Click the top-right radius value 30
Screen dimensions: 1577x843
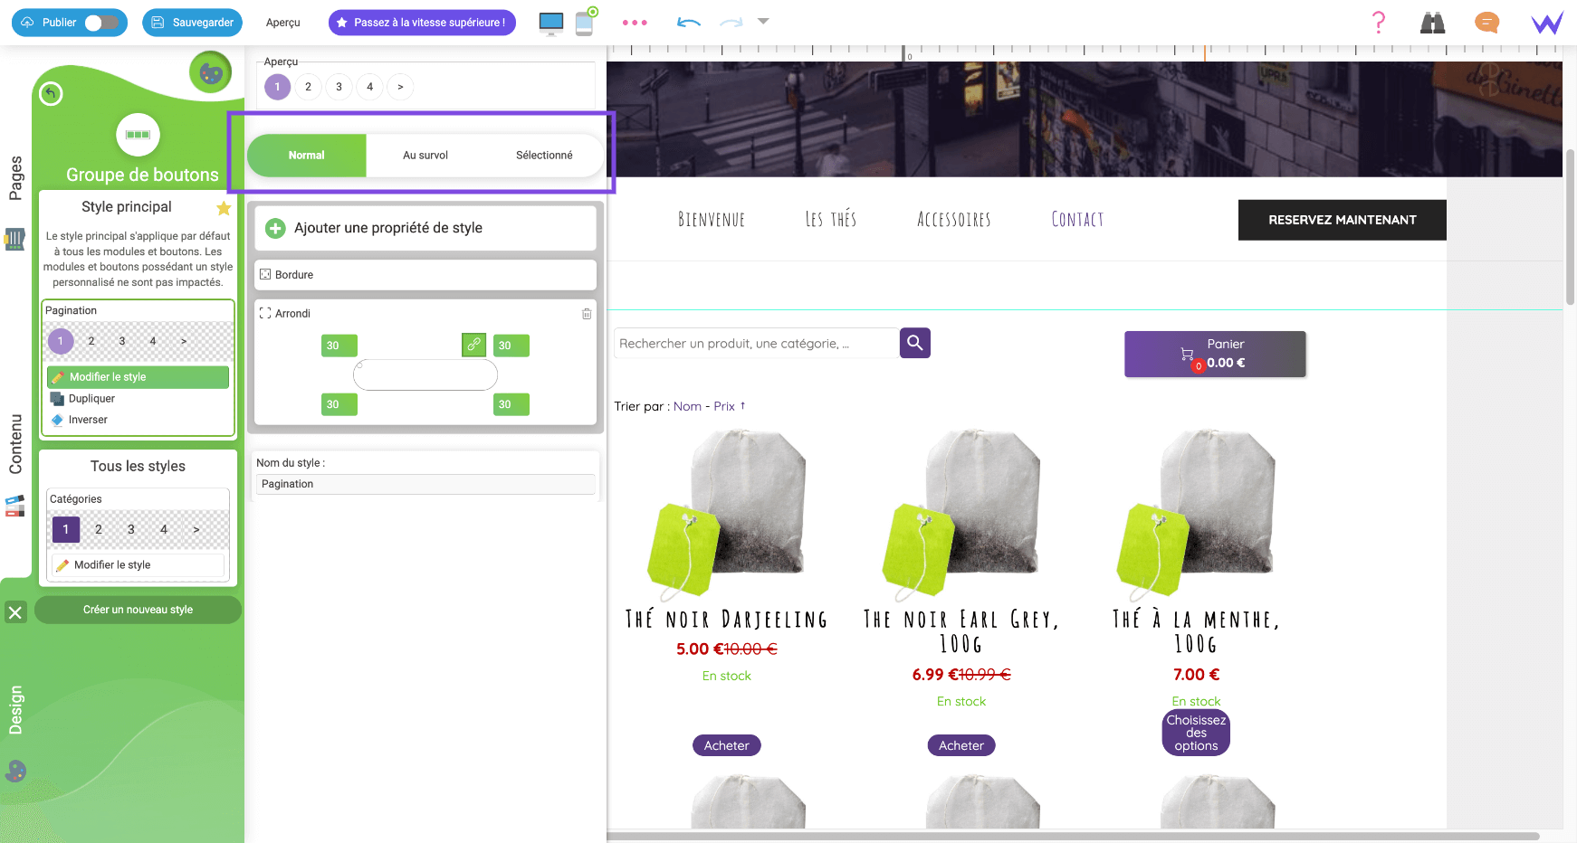pyautogui.click(x=511, y=346)
